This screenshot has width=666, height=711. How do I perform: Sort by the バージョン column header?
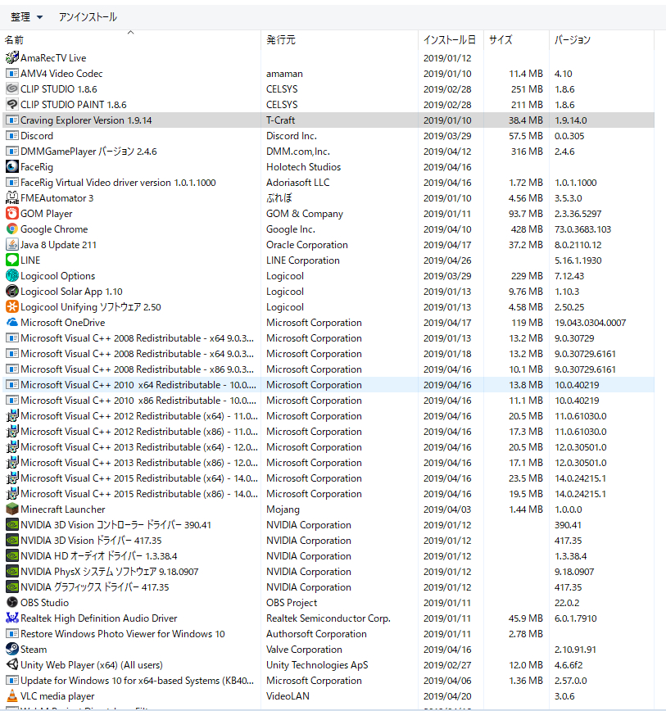click(x=601, y=40)
